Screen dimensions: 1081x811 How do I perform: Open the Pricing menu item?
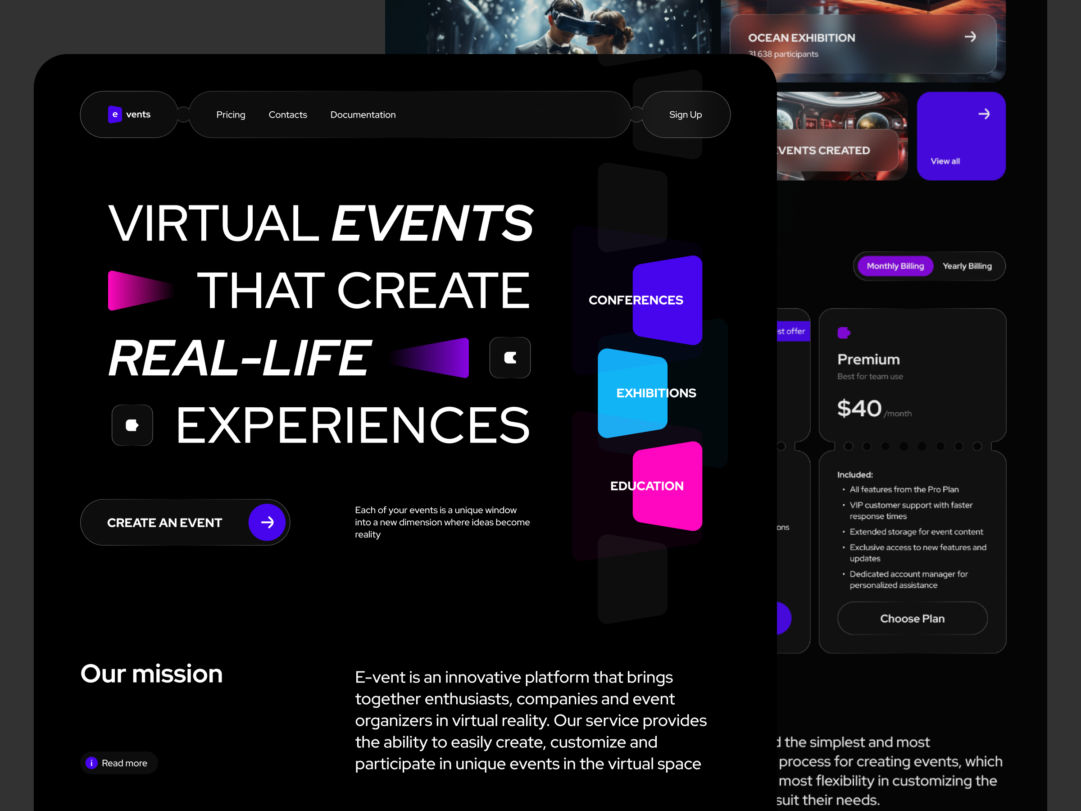click(x=231, y=114)
